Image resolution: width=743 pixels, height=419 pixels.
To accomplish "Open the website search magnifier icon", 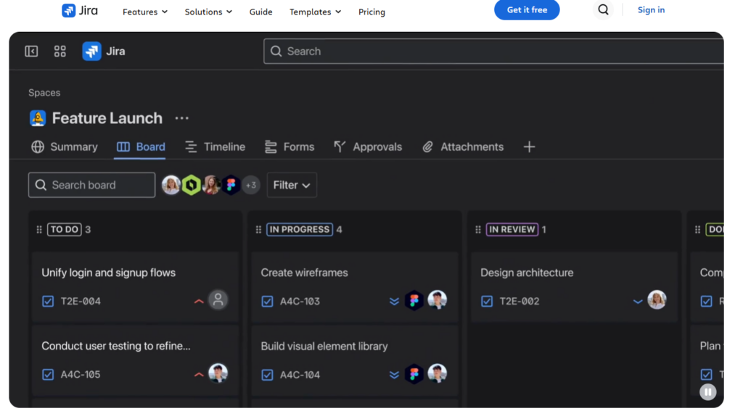I will [x=603, y=9].
